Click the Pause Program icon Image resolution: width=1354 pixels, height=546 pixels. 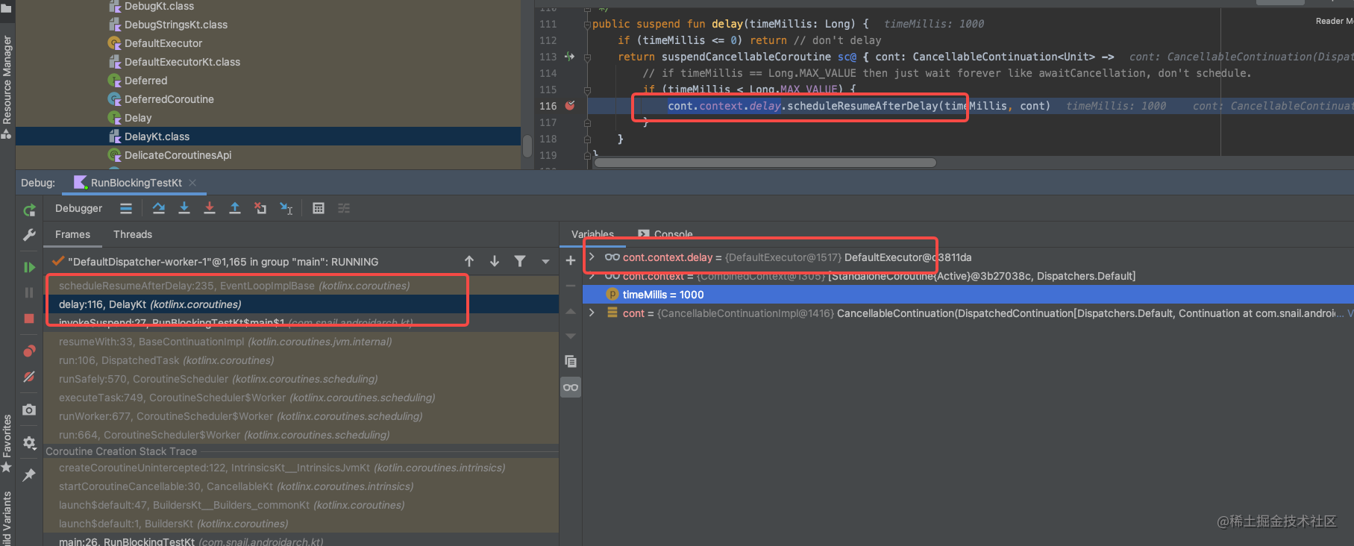coord(29,292)
